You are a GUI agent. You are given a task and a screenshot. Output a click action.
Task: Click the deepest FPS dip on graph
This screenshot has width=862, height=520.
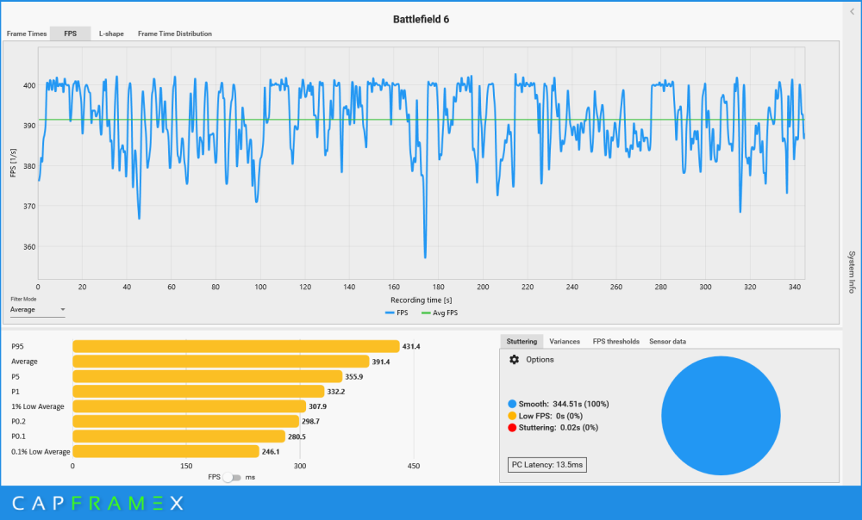click(x=425, y=257)
